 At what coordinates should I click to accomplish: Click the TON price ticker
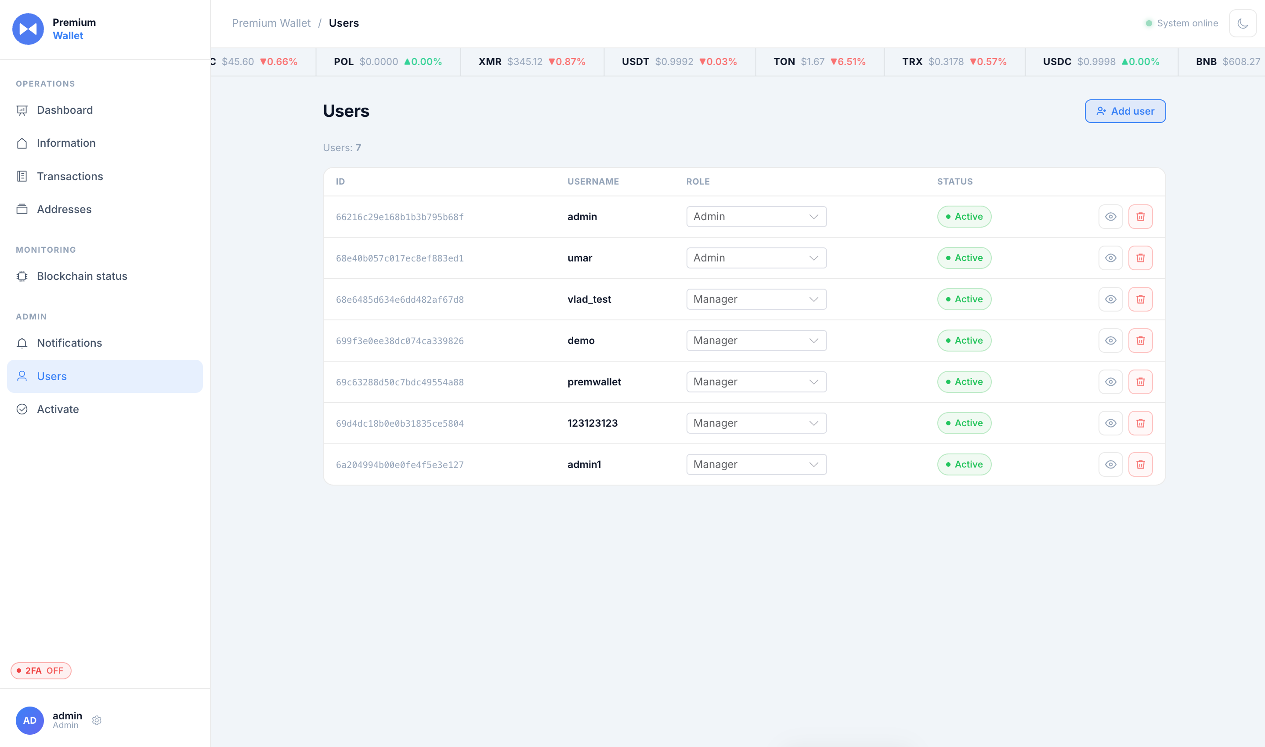coord(819,62)
